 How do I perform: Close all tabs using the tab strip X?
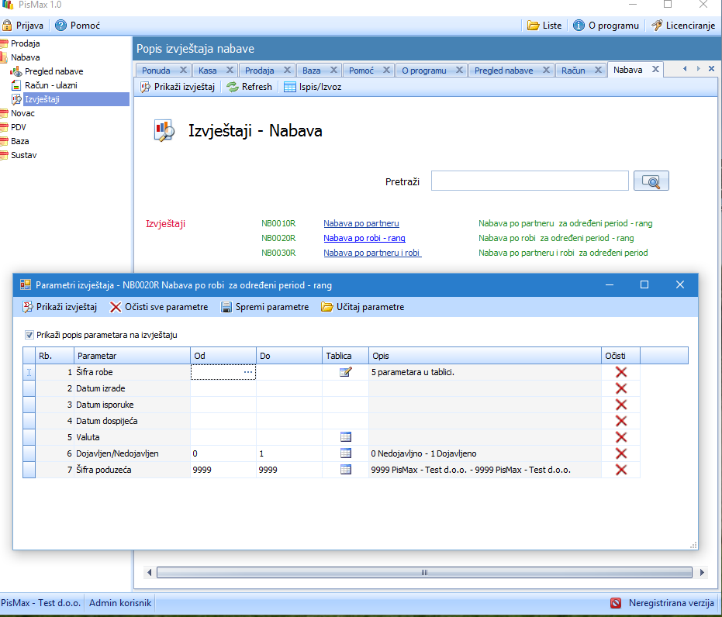711,68
